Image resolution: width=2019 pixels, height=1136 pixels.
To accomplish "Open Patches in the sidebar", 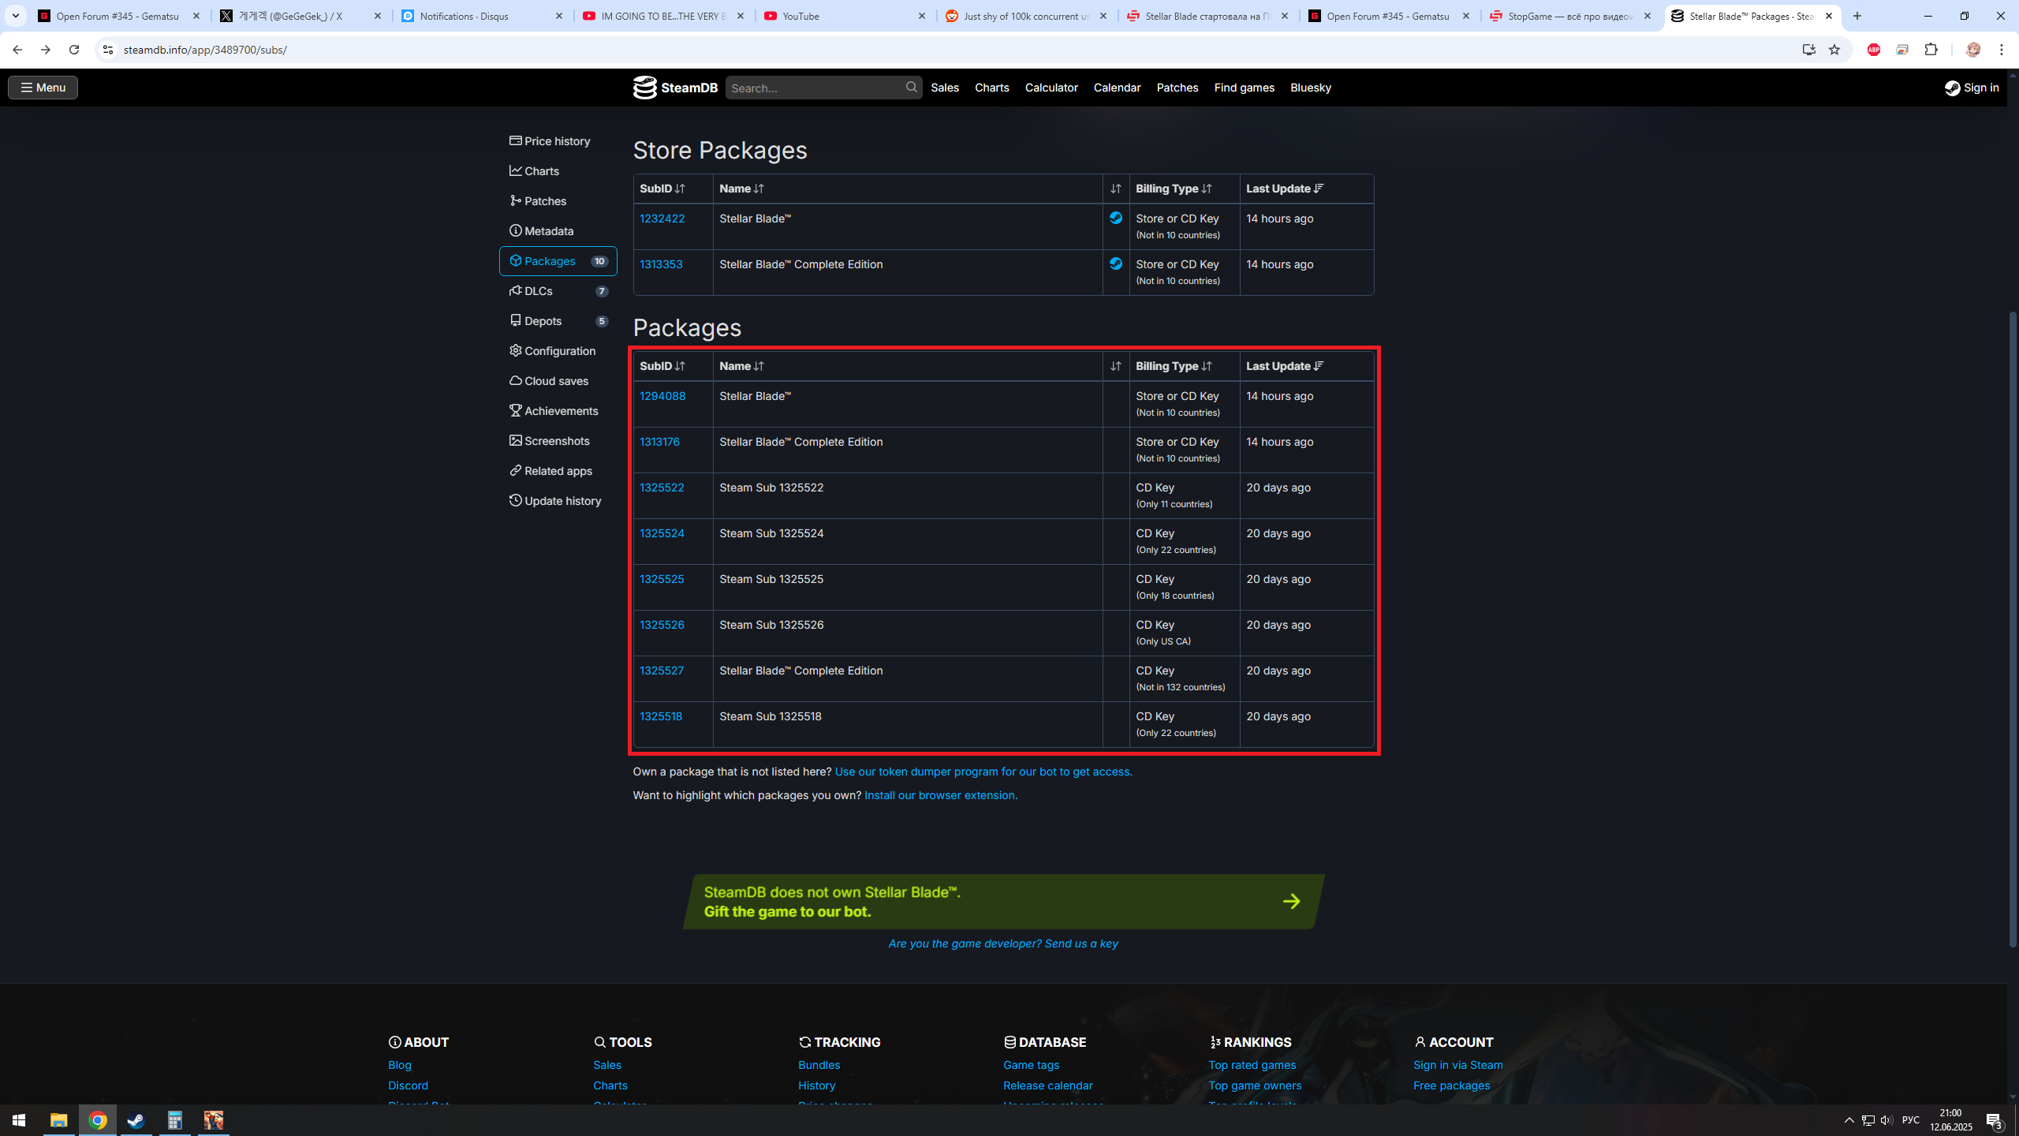I will tap(558, 201).
